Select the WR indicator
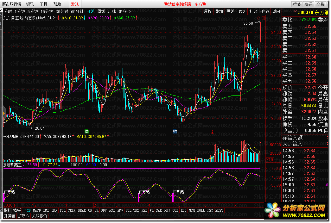This screenshot has width=331, height=223. click(x=151, y=210)
